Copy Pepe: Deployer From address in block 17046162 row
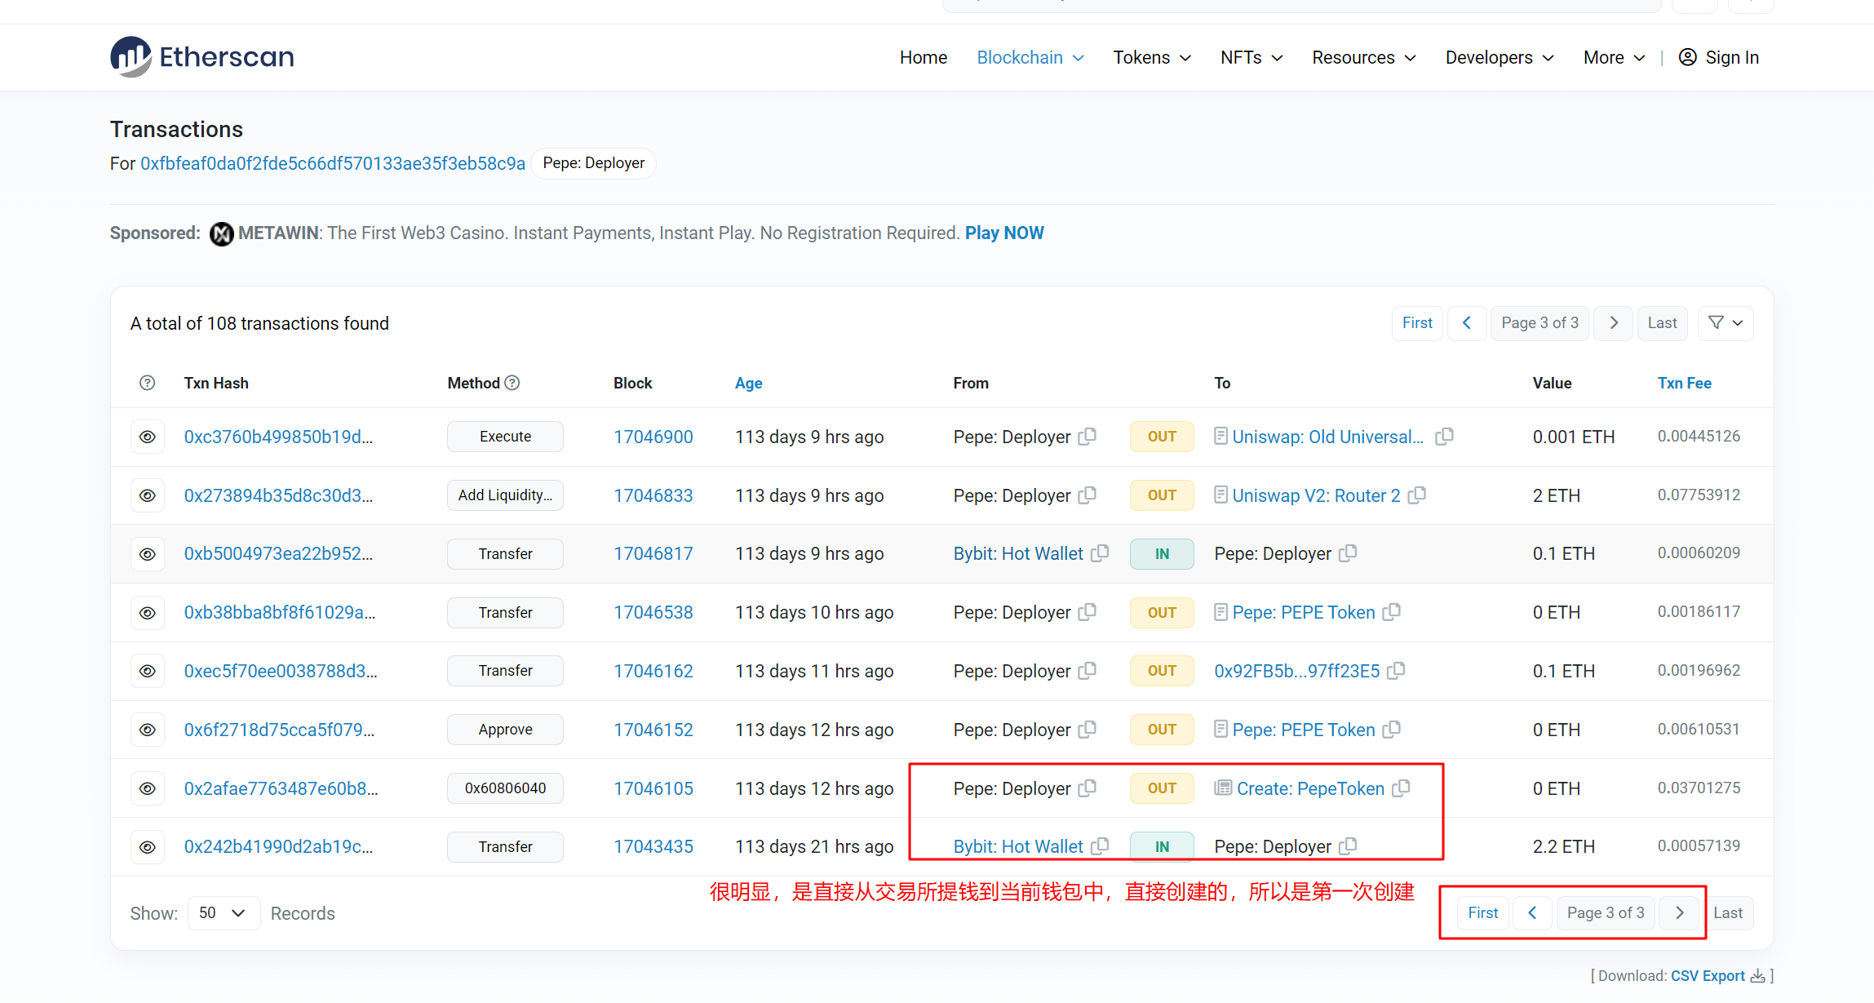The image size is (1874, 1003). coord(1087,671)
